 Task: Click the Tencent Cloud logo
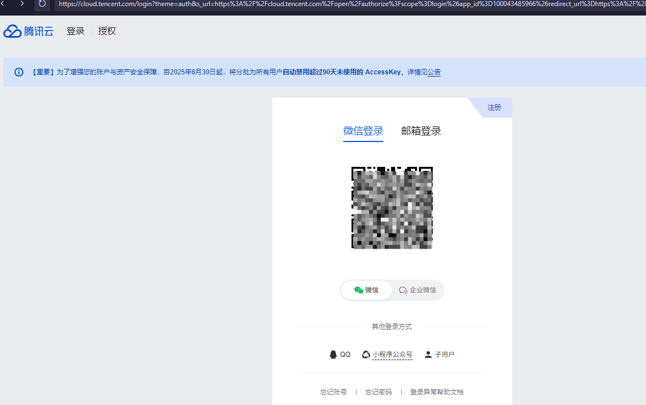[28, 31]
